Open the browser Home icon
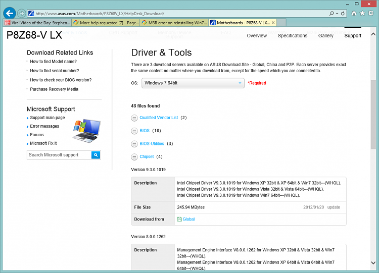 coord(354,13)
